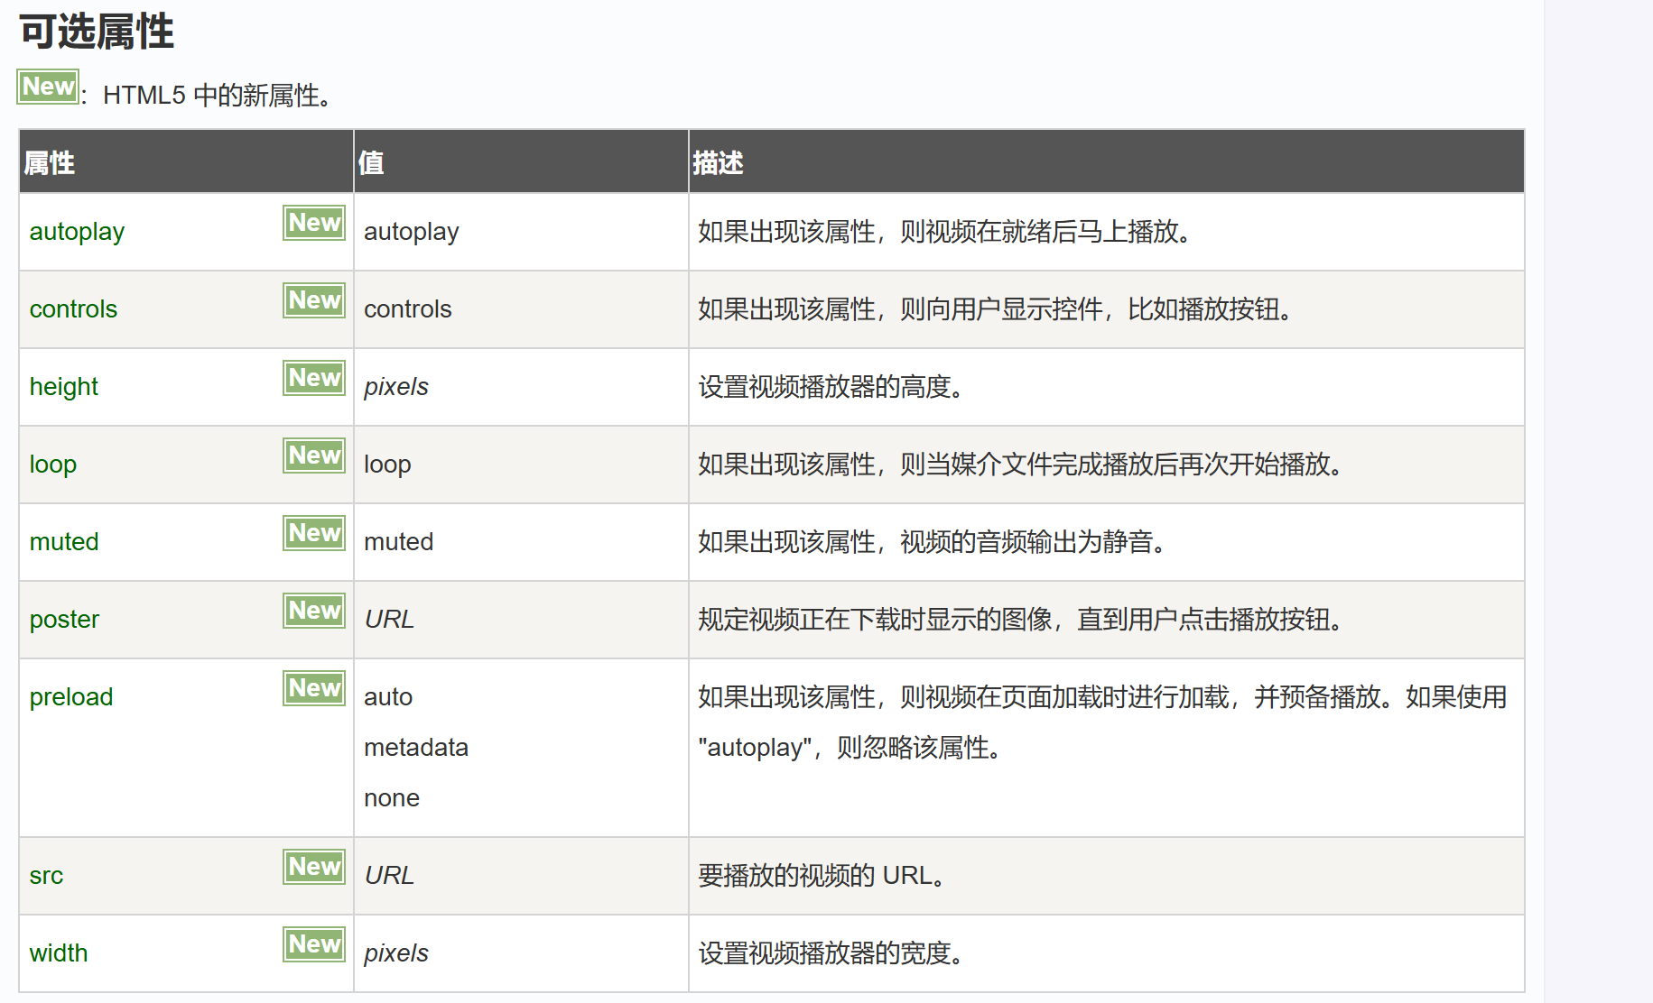Click the New badge beside poster

coord(314,611)
